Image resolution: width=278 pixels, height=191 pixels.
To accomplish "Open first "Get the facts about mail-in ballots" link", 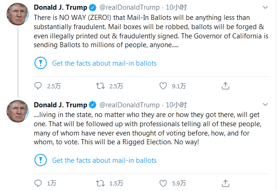I will (x=104, y=63).
